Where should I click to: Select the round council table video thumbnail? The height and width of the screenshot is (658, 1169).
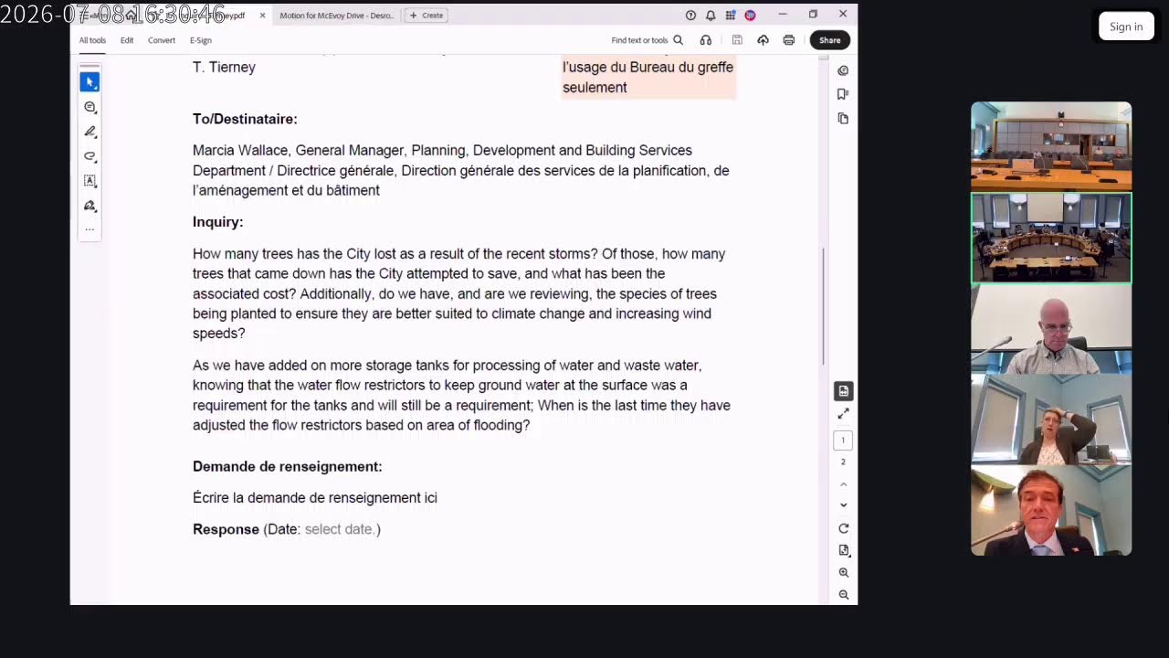pyautogui.click(x=1051, y=238)
